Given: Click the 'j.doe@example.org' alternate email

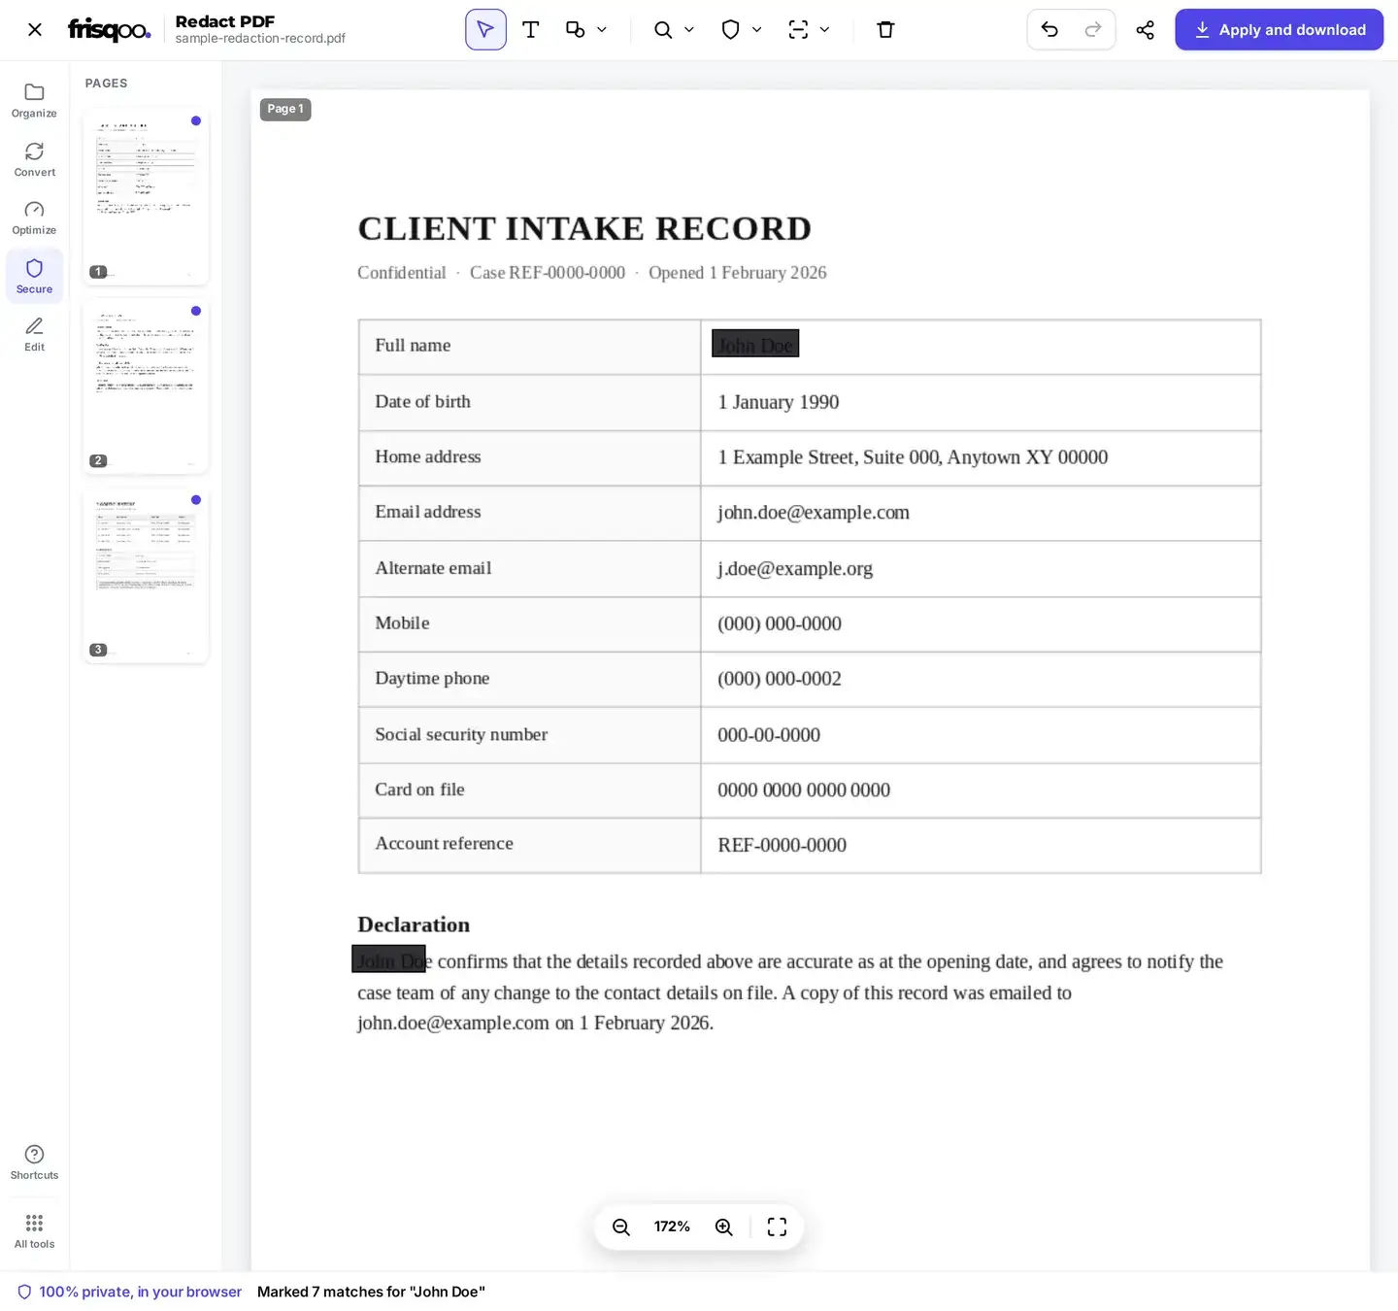Looking at the screenshot, I should point(795,569).
